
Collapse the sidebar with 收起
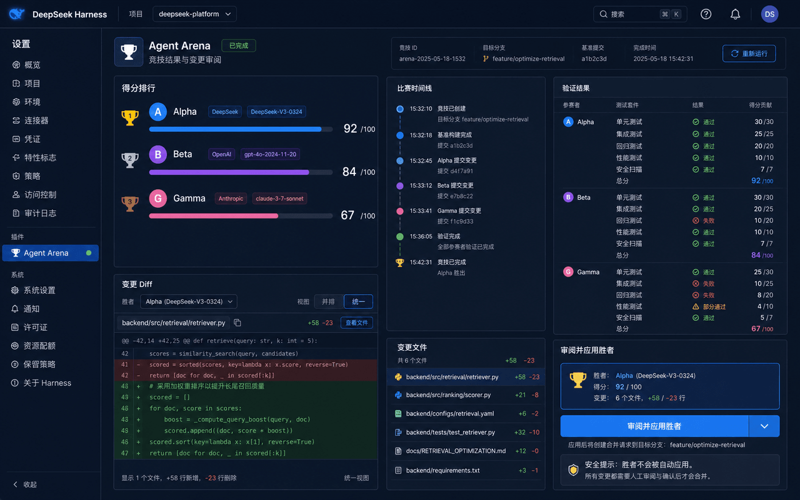(25, 484)
